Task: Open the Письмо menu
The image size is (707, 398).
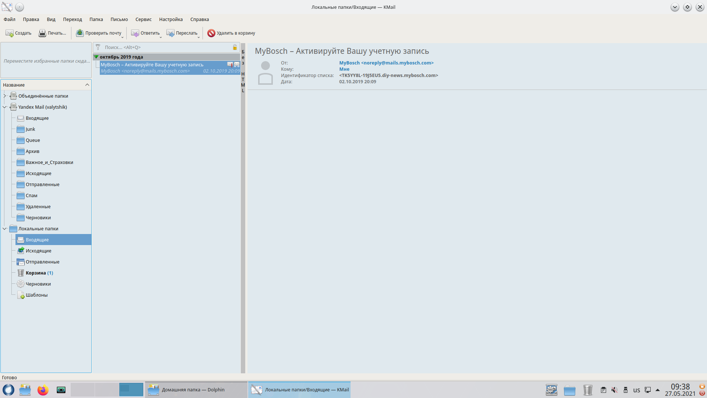Action: (x=119, y=20)
